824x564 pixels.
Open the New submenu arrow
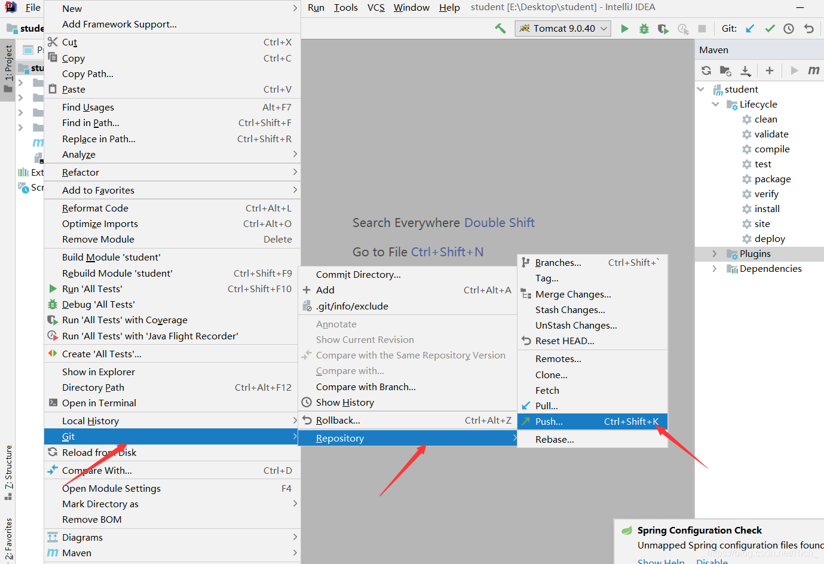coord(295,8)
